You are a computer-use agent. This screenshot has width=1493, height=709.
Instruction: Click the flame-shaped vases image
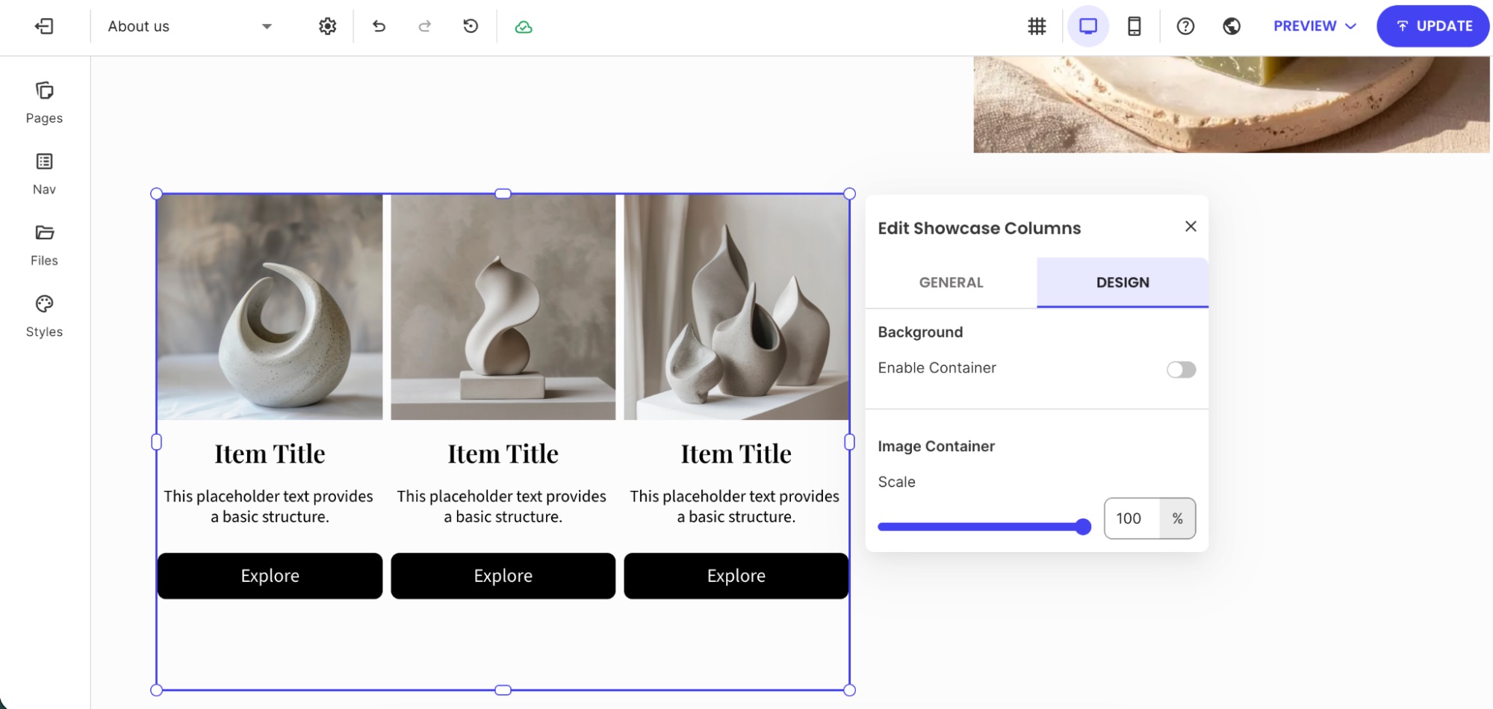(x=736, y=307)
